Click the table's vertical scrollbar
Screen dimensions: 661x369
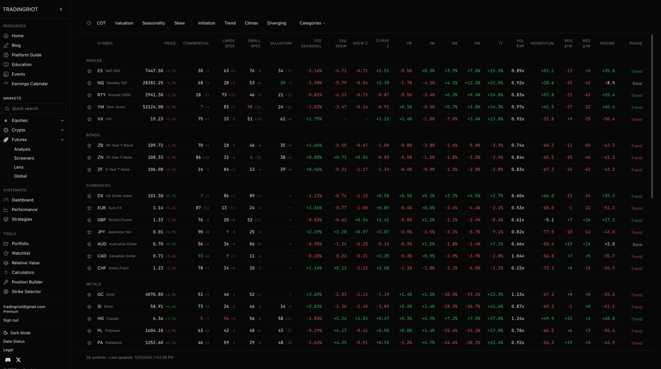point(652,116)
